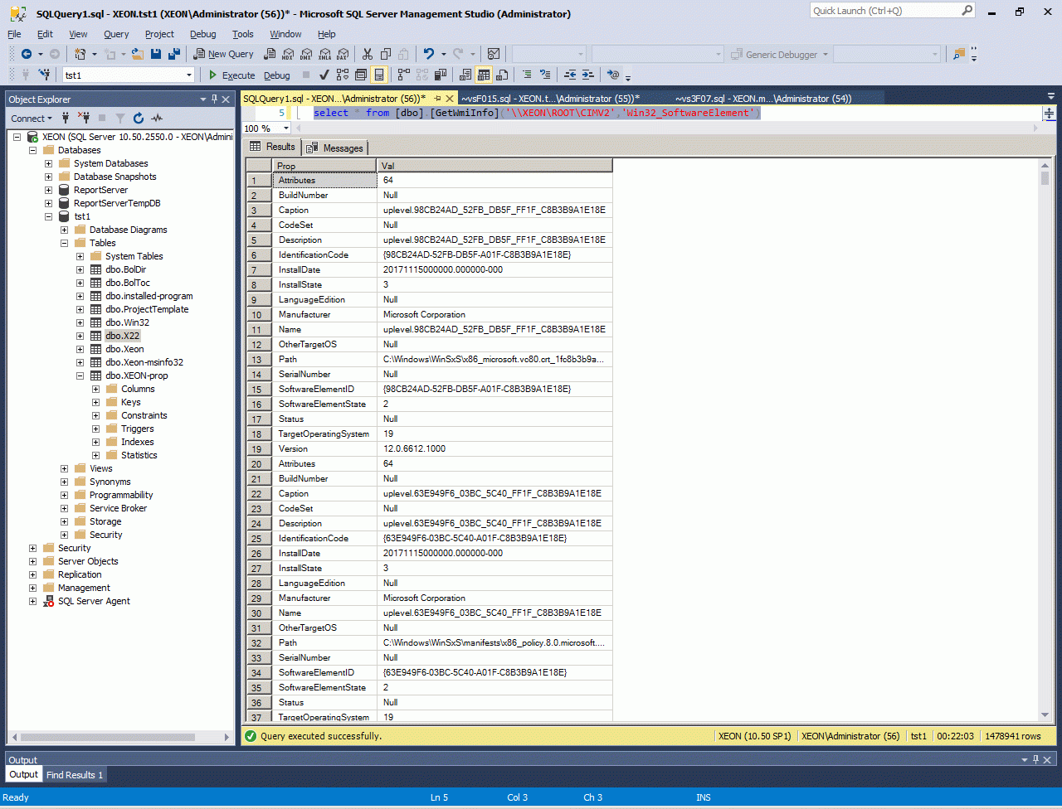1062x809 pixels.
Task: Open the Tools menu
Action: [x=243, y=34]
